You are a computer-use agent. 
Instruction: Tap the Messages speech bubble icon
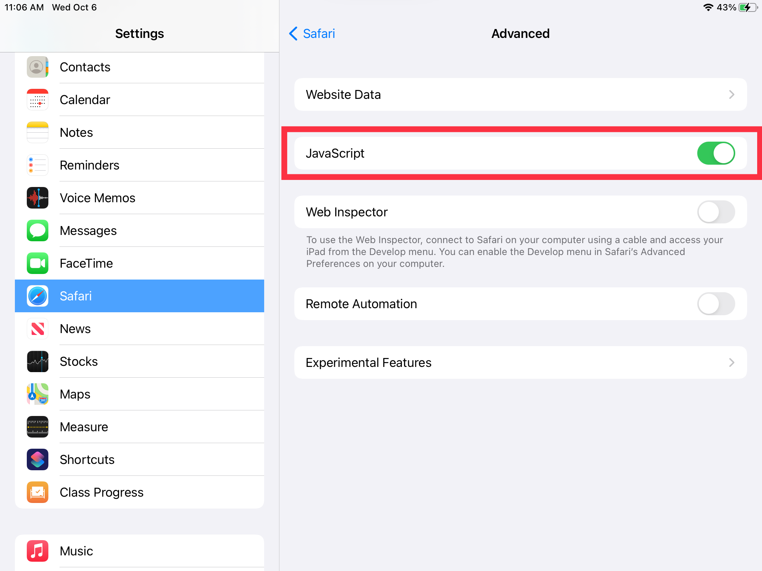(x=38, y=230)
